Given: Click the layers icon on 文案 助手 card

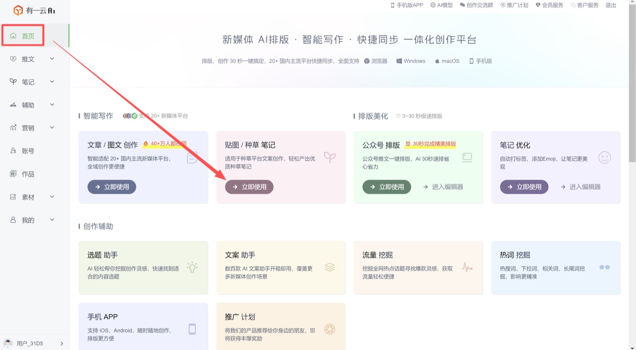Looking at the screenshot, I should [x=330, y=267].
